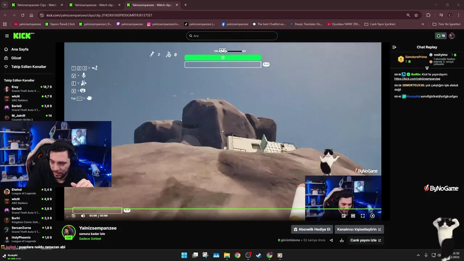464x261 pixels.
Task: Open The best ChatBot bookmark
Action: 269,24
